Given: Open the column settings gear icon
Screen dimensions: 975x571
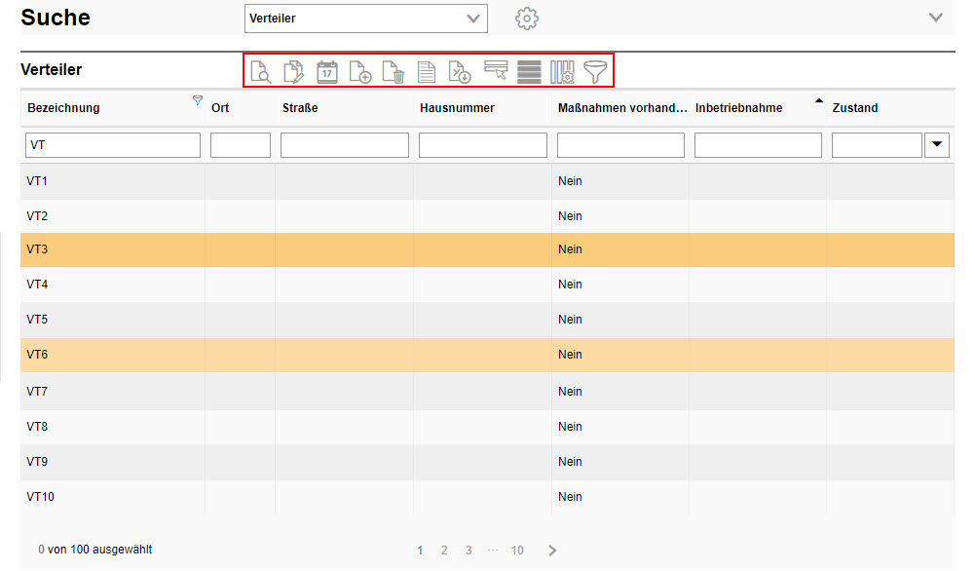Looking at the screenshot, I should click(x=562, y=71).
